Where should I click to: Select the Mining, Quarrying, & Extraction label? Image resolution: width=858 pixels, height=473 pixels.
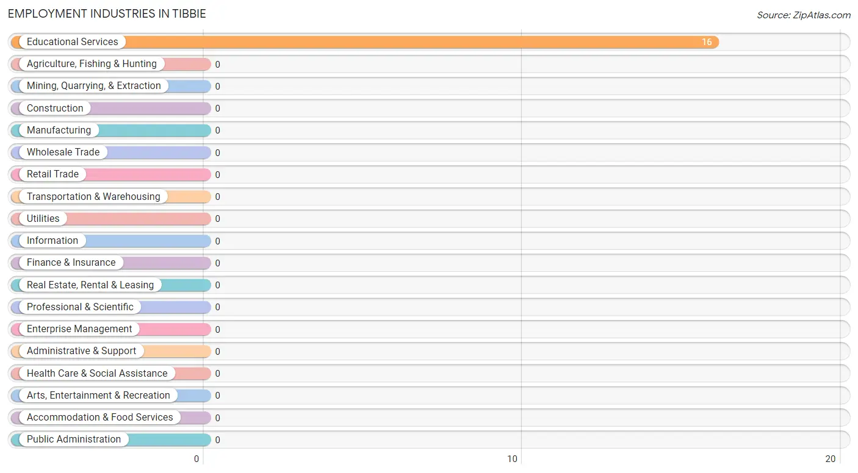point(94,86)
